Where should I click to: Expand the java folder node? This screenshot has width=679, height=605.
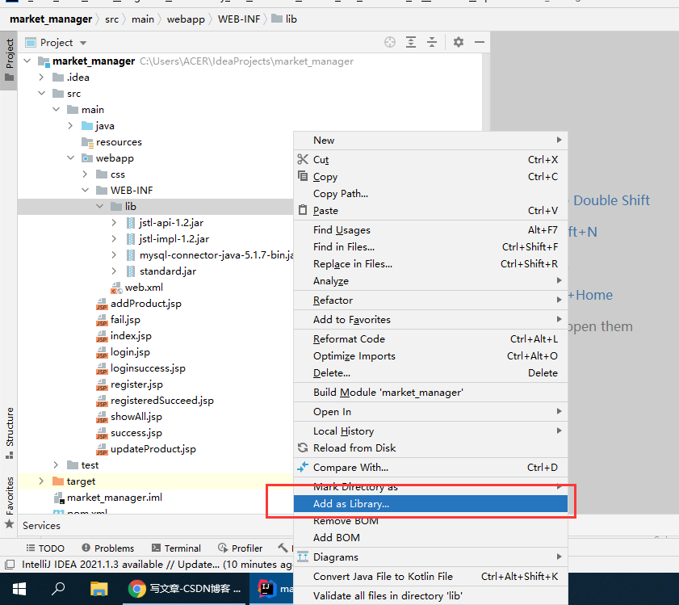(70, 126)
